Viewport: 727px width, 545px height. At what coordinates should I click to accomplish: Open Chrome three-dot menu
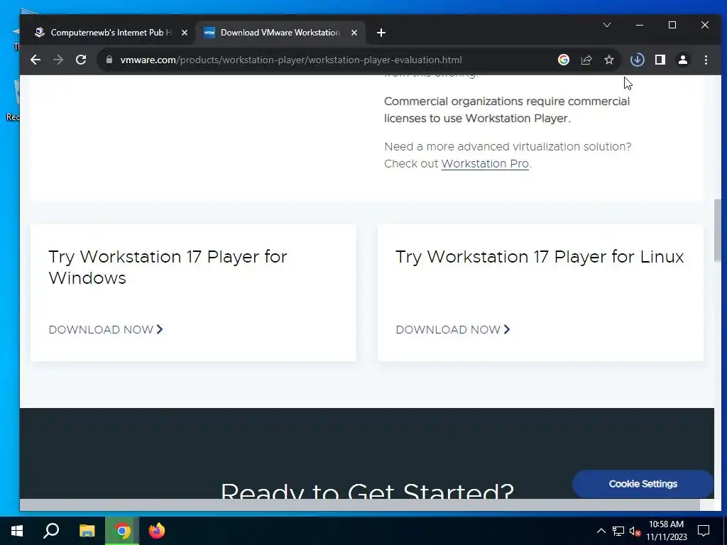(x=706, y=60)
